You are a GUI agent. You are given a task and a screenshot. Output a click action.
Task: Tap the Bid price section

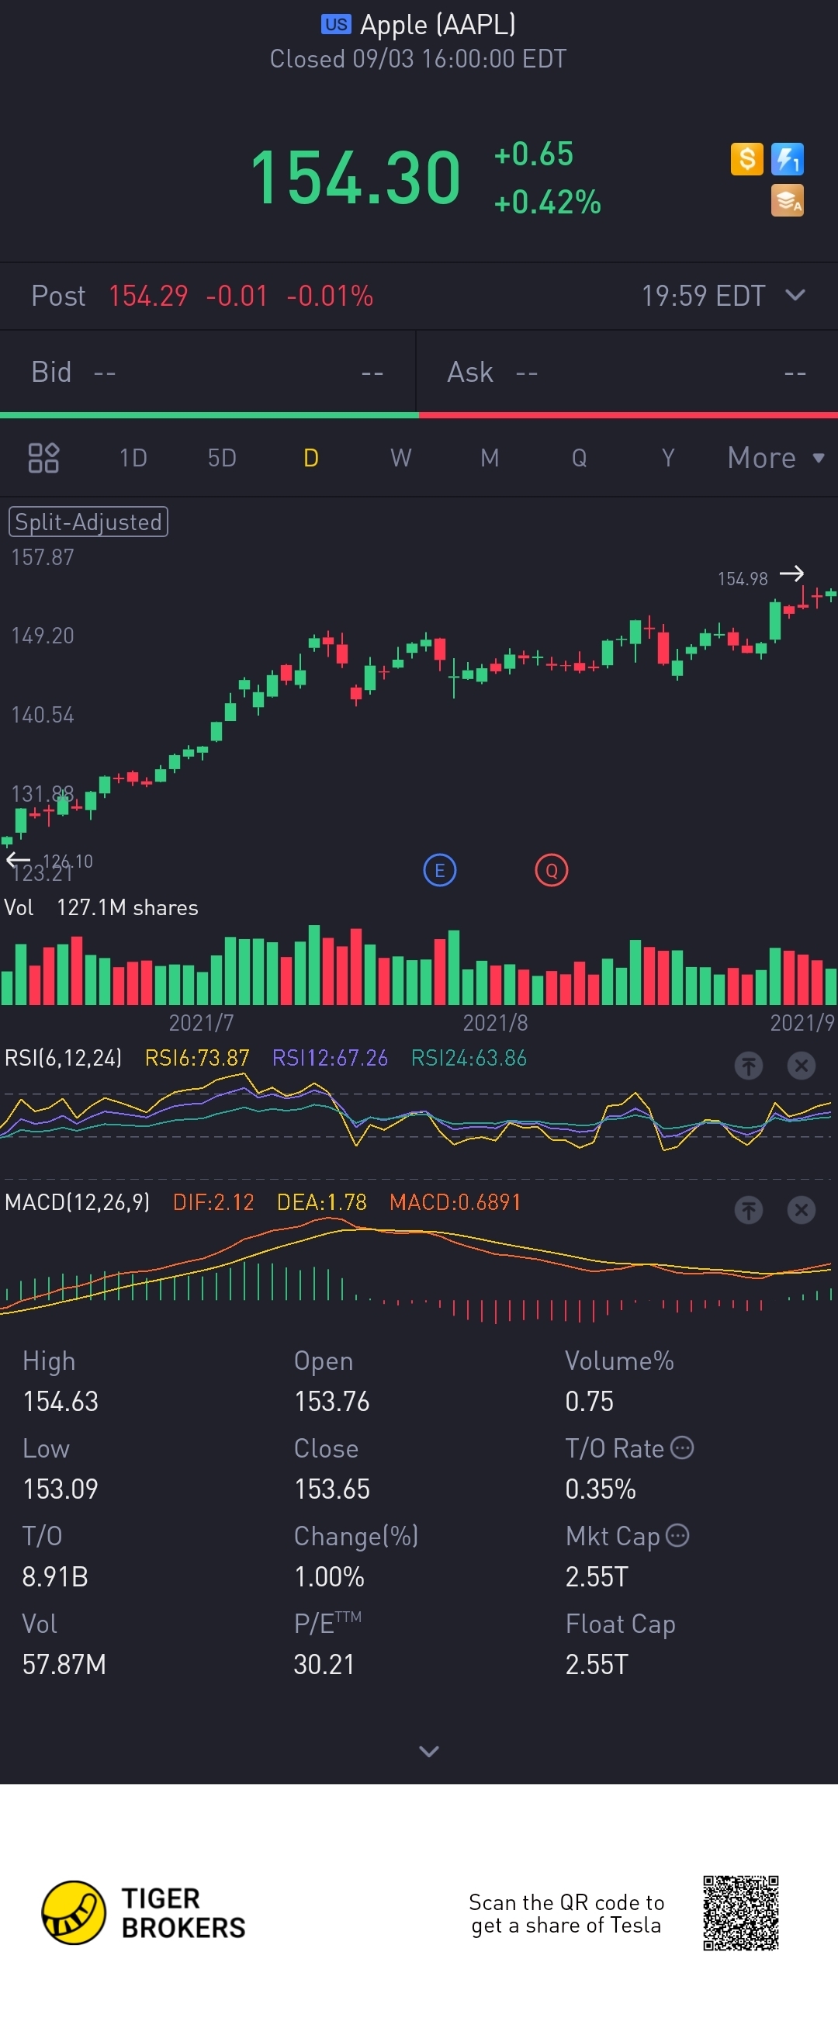click(208, 372)
